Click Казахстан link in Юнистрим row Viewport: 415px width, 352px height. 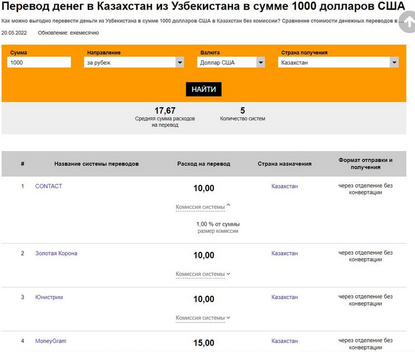coord(285,297)
